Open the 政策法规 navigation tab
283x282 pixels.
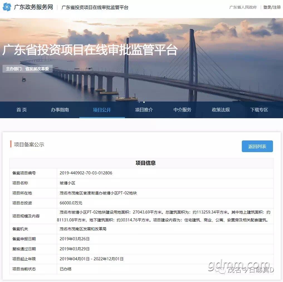[221, 110]
